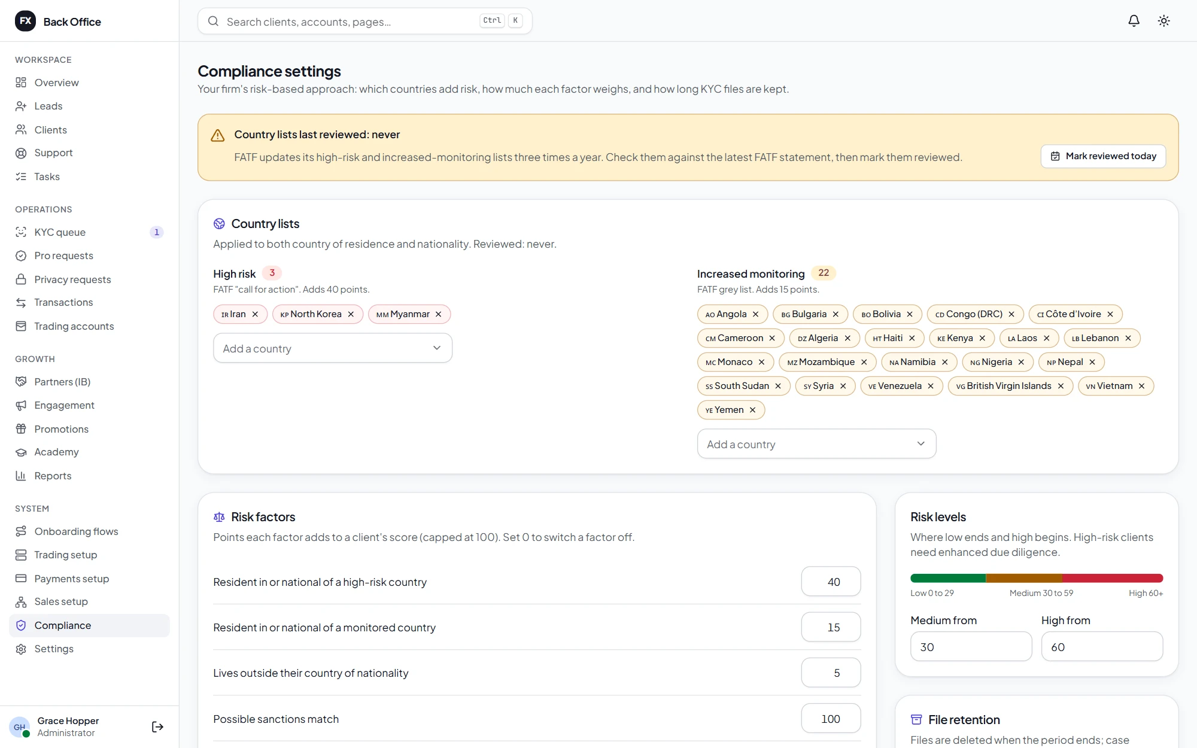Edit the lives outside nationality points field

click(x=831, y=673)
